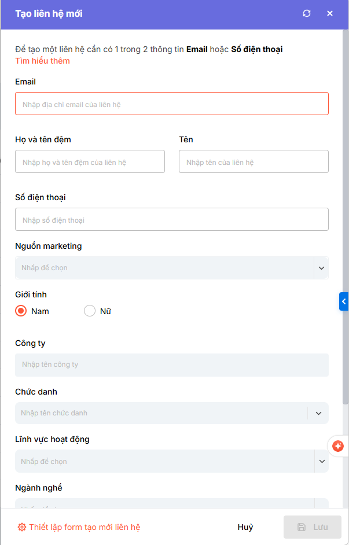Click the refresh icon in the header
The image size is (349, 545).
(x=307, y=13)
